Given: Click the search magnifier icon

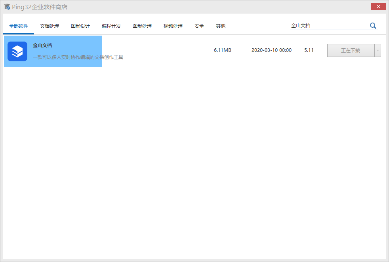Looking at the screenshot, I should [373, 26].
